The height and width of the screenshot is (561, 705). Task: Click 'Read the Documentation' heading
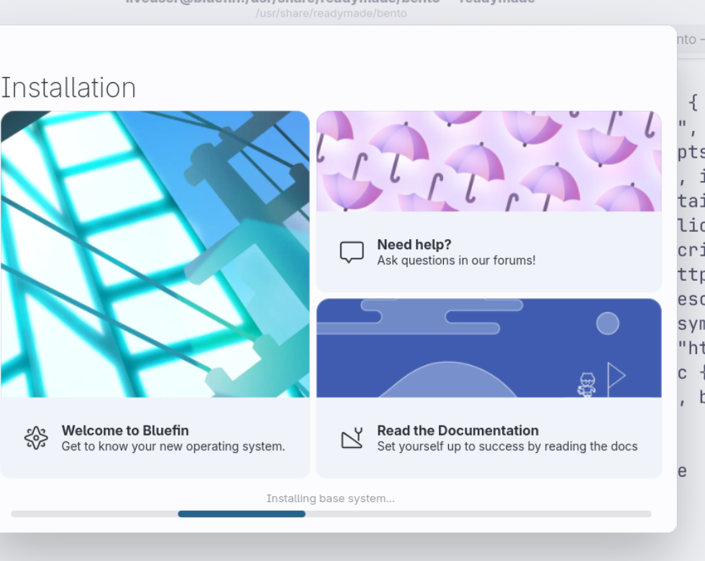[x=458, y=431]
